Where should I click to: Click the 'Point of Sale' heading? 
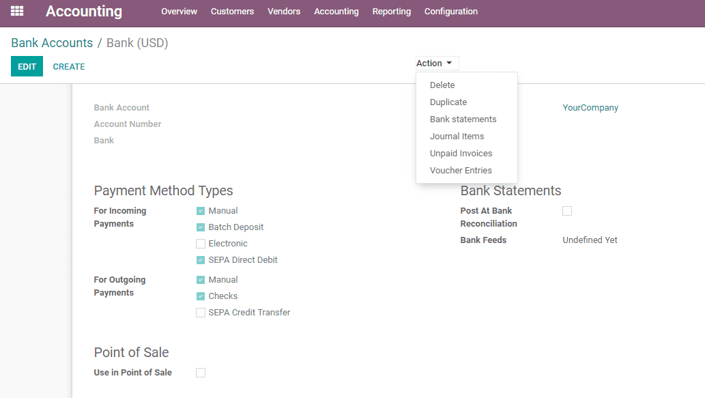(x=131, y=352)
